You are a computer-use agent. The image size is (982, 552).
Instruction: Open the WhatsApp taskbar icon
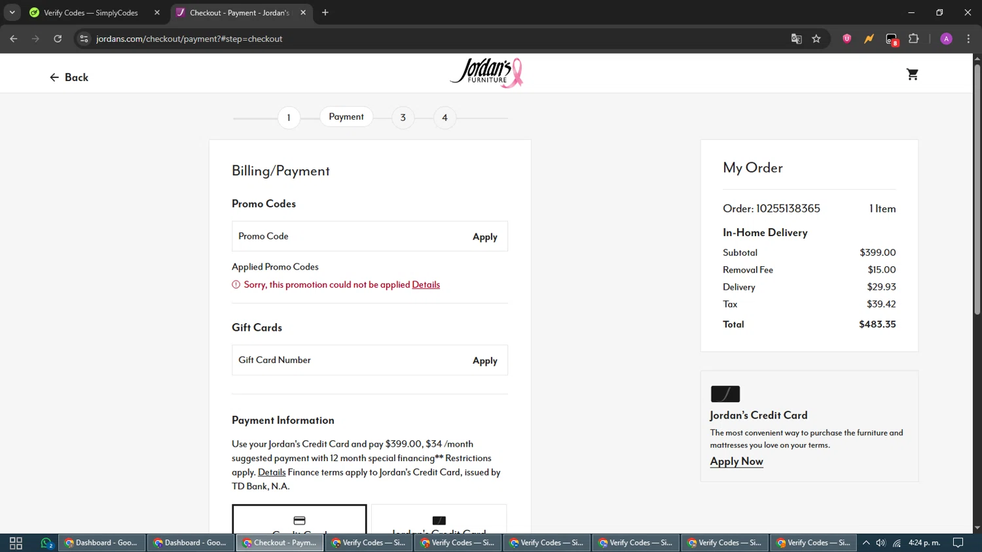(x=46, y=543)
